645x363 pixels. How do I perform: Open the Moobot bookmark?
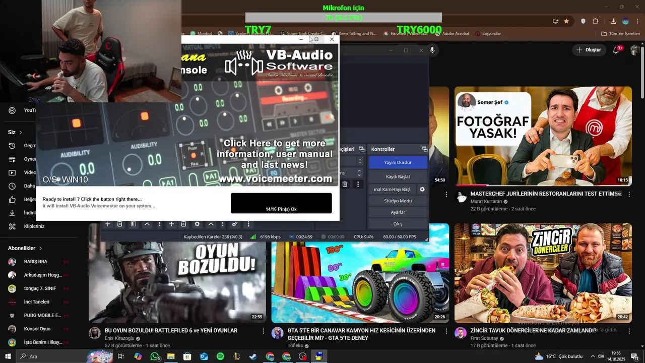point(201,34)
